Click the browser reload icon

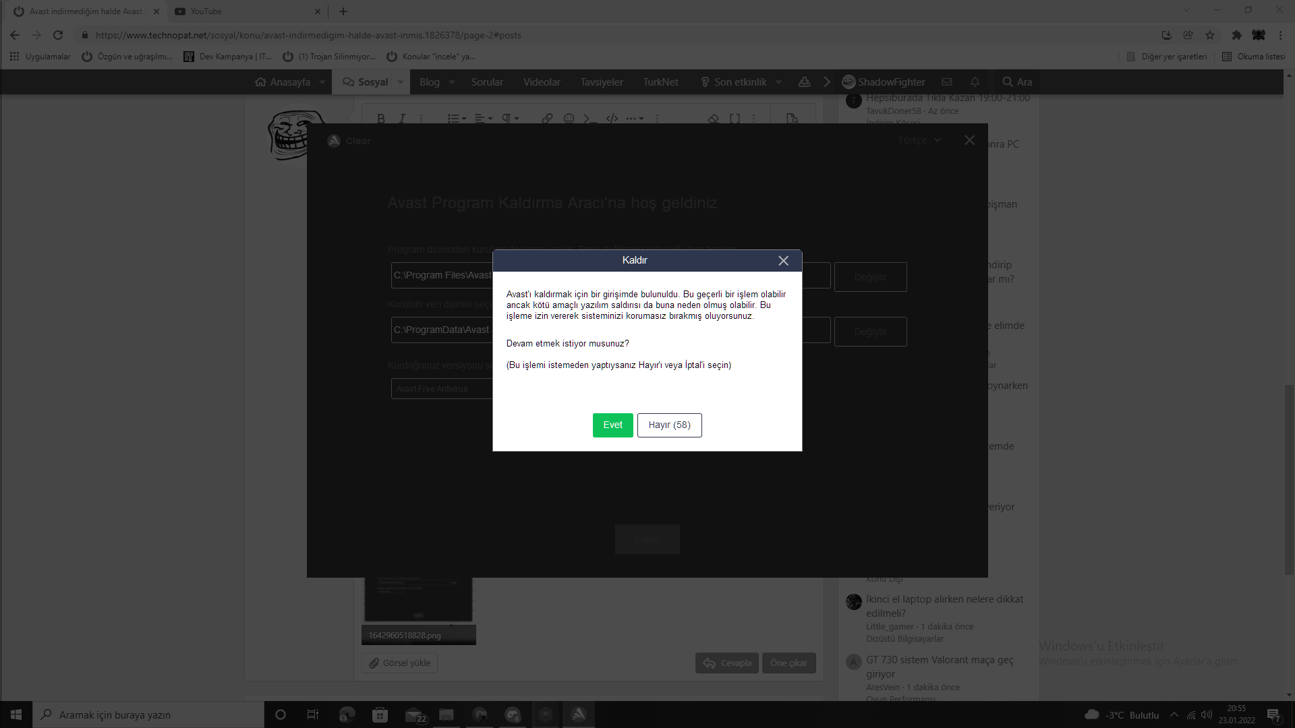click(x=58, y=35)
